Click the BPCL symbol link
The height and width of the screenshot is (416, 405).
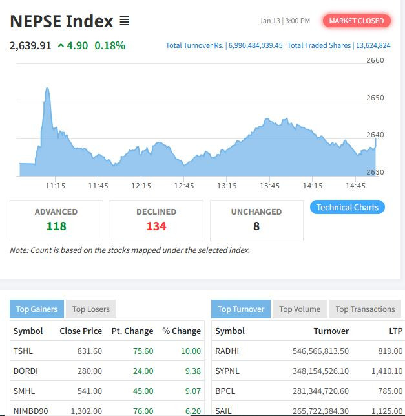[225, 391]
